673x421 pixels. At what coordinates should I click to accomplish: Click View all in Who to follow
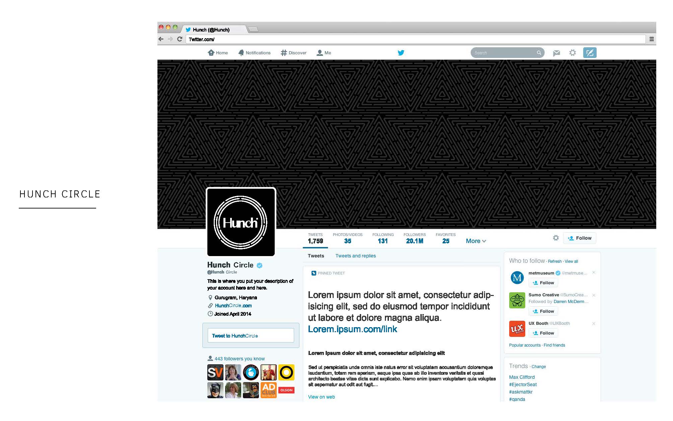(571, 261)
